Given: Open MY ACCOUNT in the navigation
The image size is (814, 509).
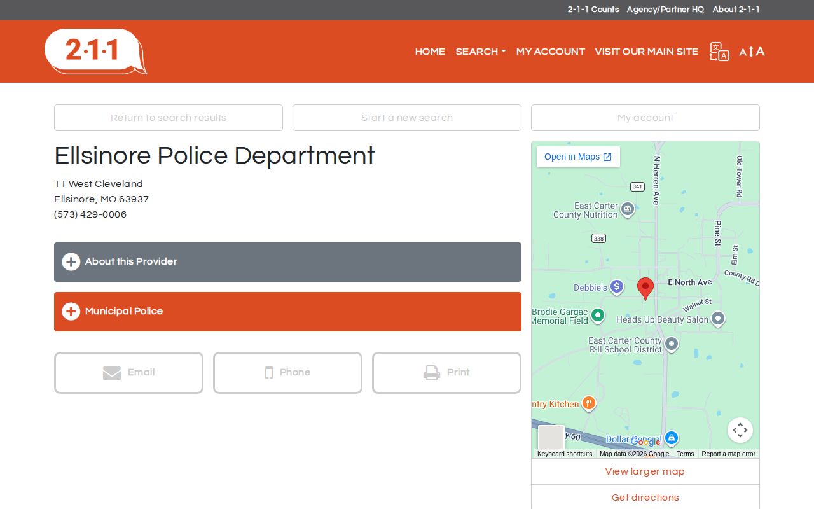Looking at the screenshot, I should pos(551,52).
